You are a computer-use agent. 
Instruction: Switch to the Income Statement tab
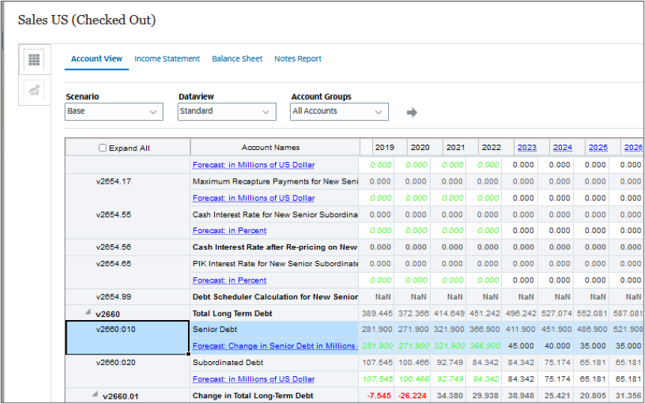click(167, 58)
